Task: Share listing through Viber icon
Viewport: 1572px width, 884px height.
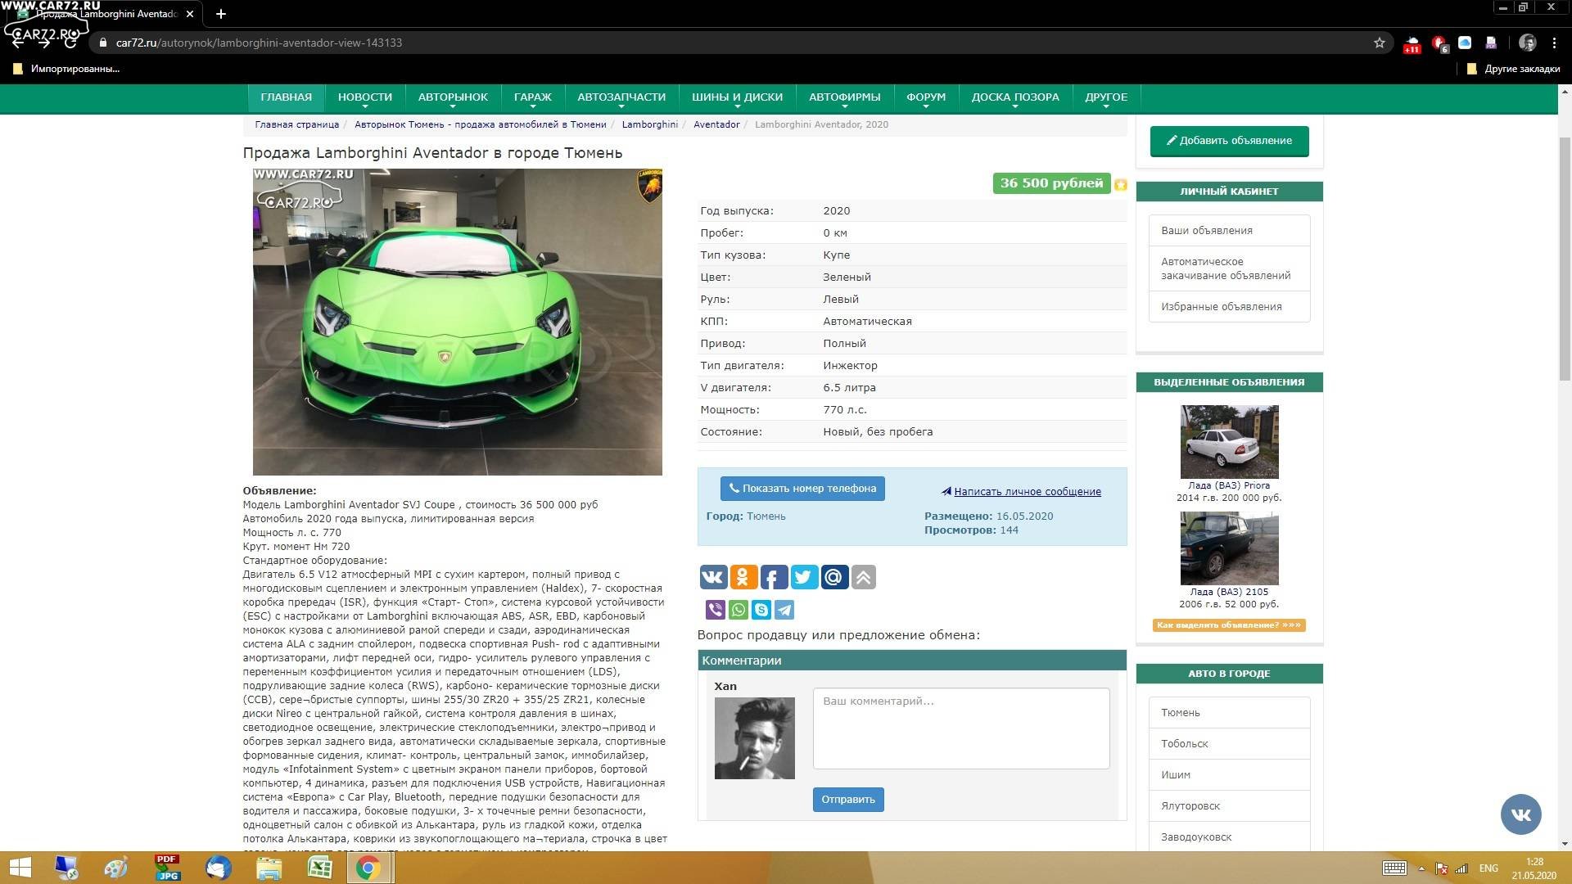Action: click(x=715, y=610)
